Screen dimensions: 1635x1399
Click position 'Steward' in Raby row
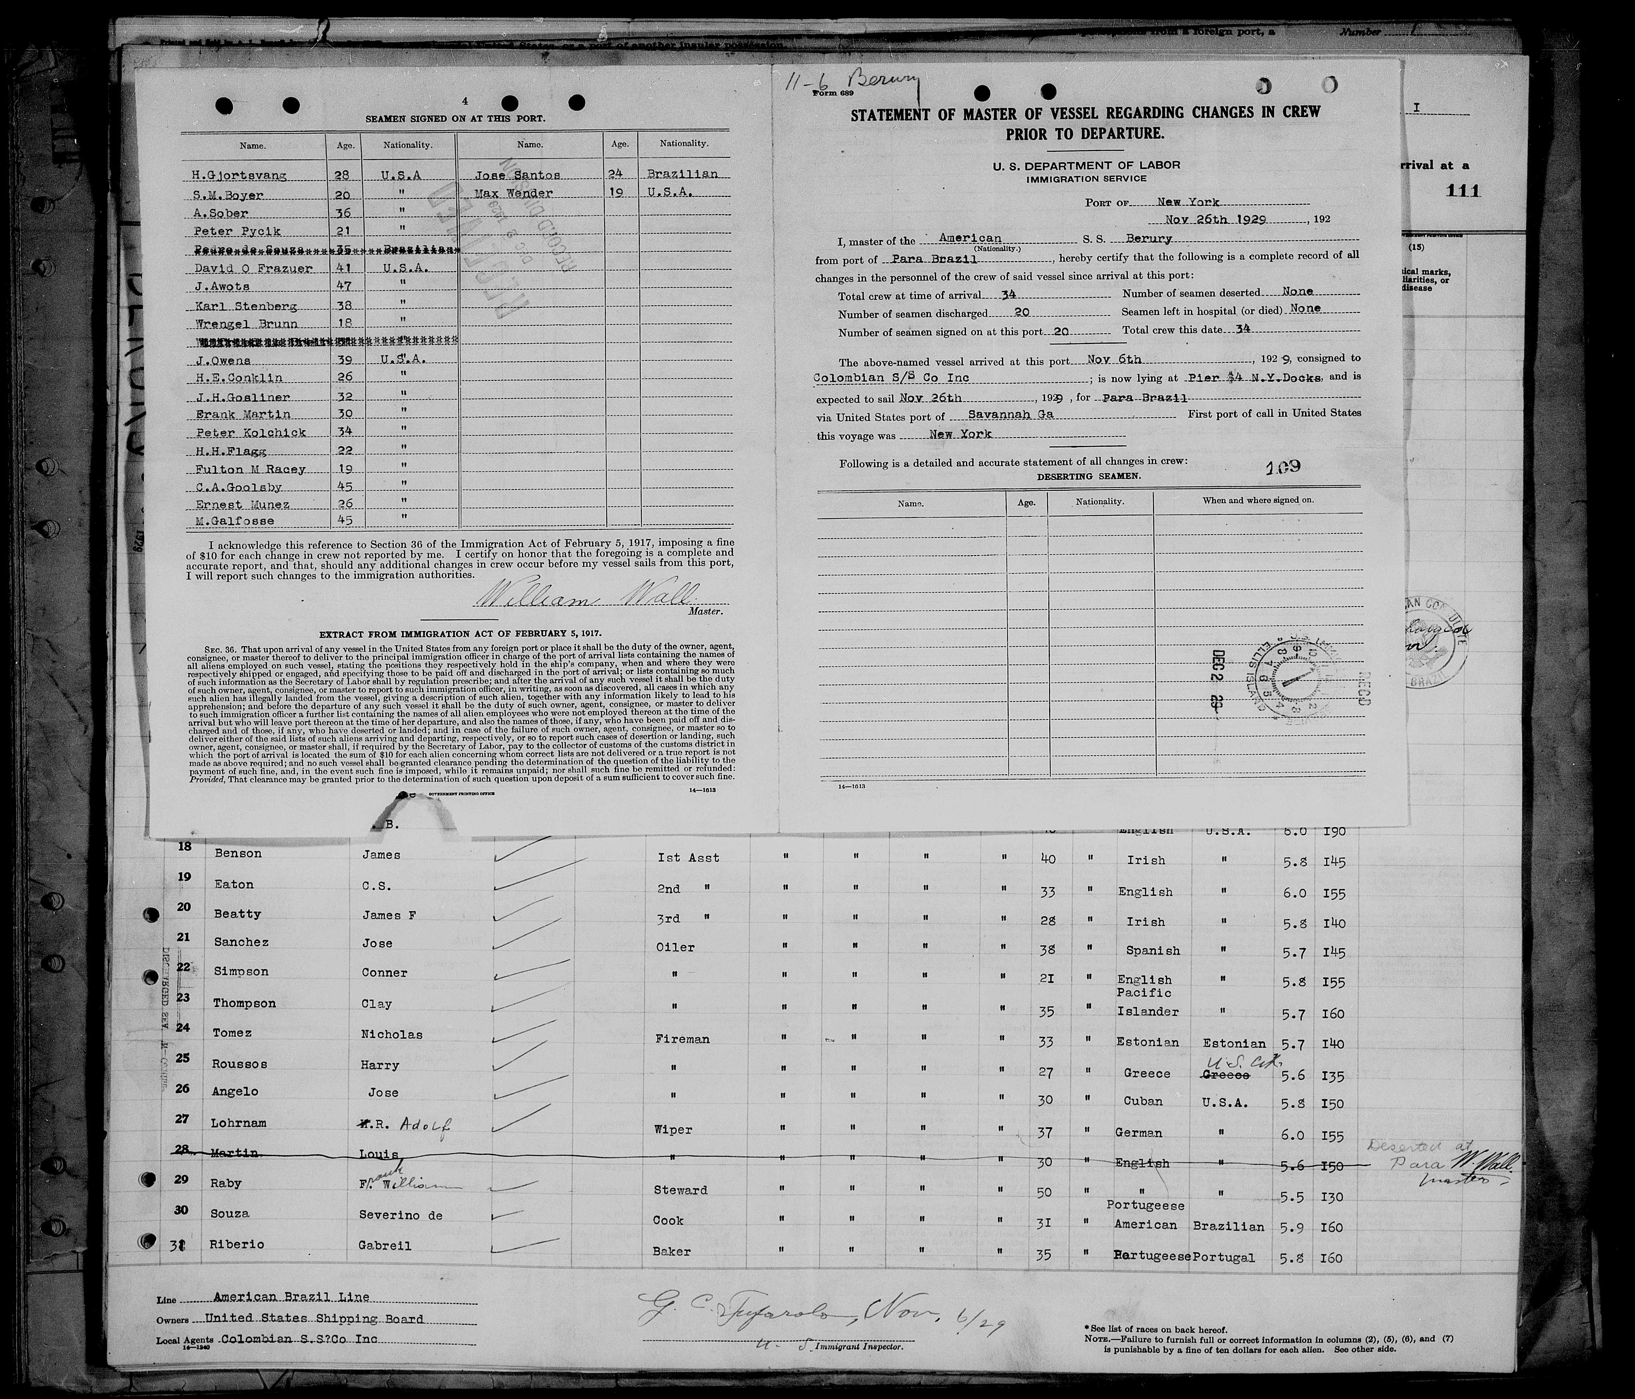coord(680,1190)
